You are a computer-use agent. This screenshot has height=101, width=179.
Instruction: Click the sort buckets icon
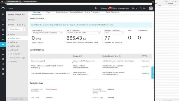pyautogui.click(x=22, y=25)
